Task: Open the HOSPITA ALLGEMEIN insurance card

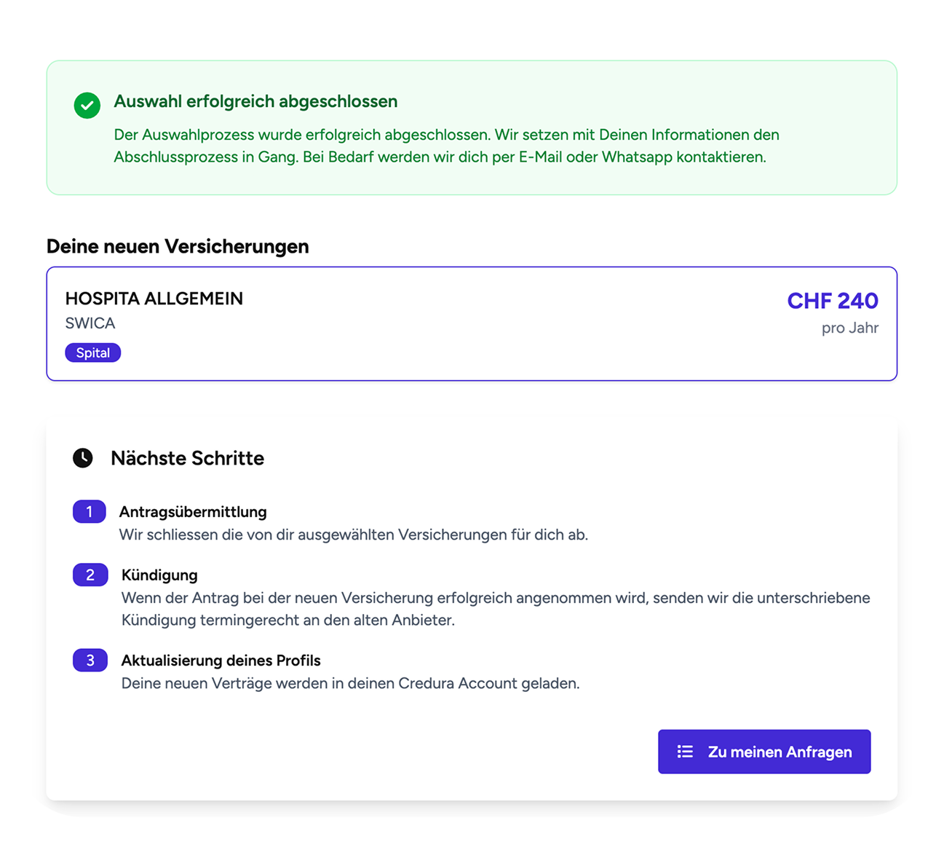Action: tap(472, 323)
